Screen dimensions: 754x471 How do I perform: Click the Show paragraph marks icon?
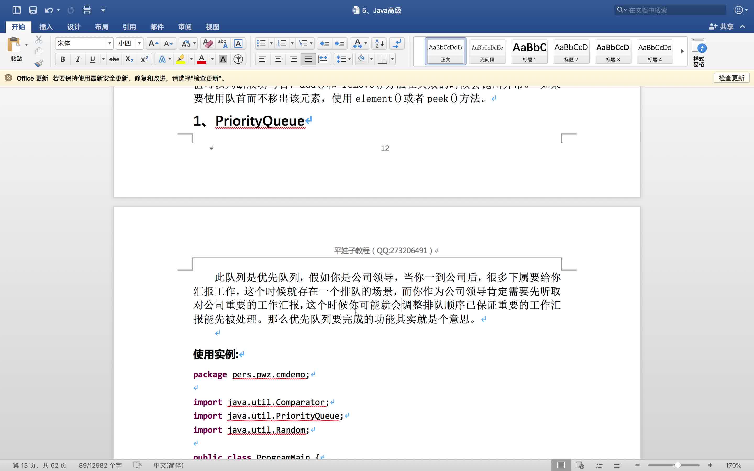397,43
